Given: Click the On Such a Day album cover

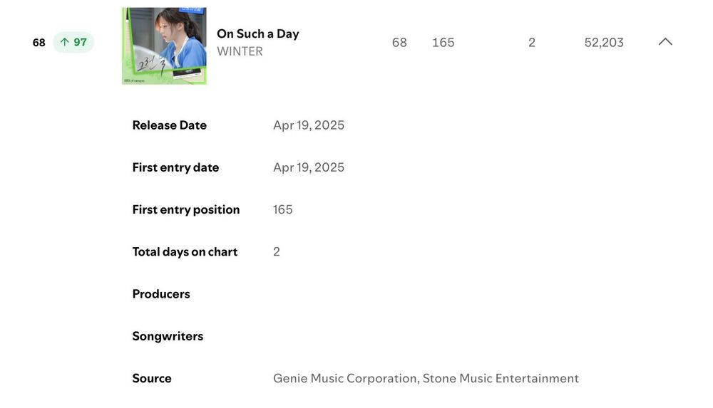Looking at the screenshot, I should pyautogui.click(x=164, y=46).
